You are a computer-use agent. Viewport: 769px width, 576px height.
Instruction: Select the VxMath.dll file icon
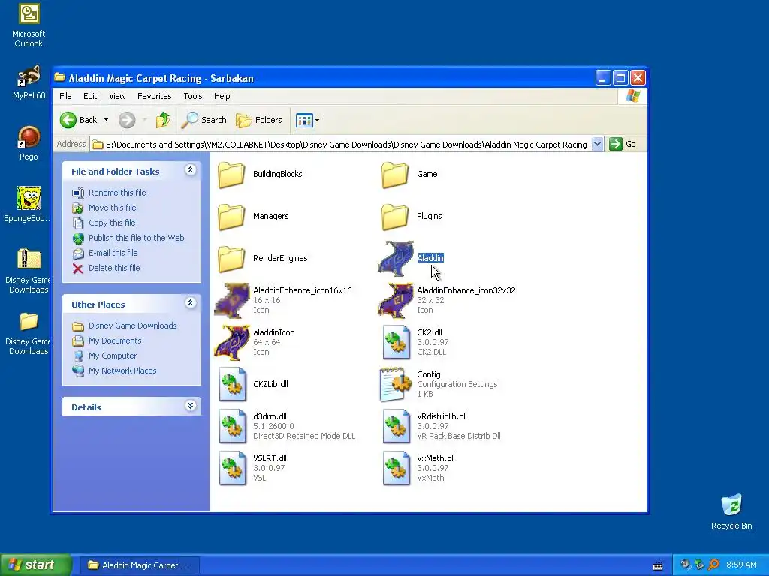(397, 469)
